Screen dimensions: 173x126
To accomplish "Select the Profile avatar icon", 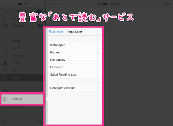I will click(5, 63).
